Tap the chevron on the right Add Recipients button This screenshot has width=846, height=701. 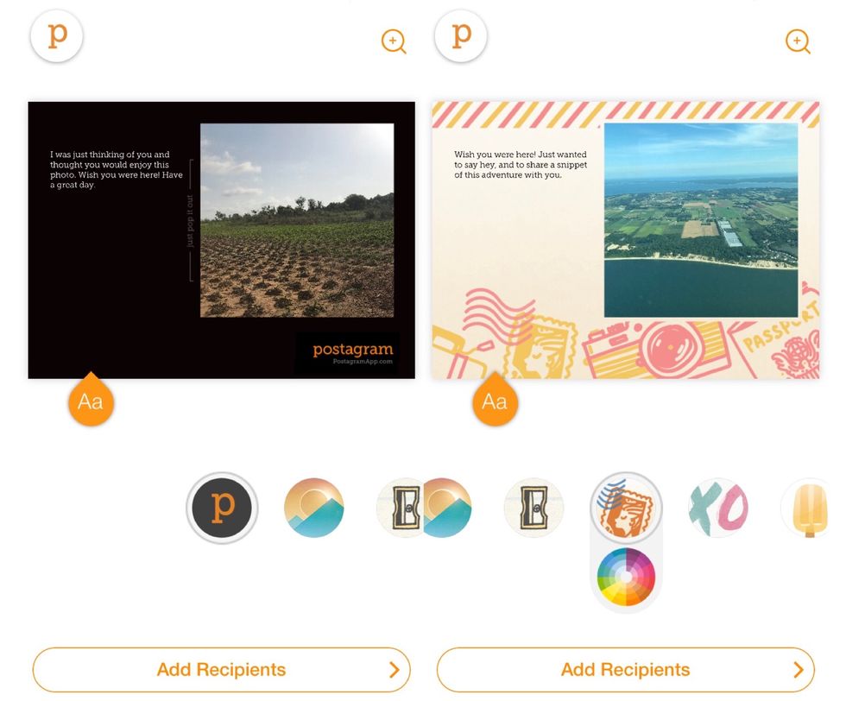pyautogui.click(x=799, y=670)
